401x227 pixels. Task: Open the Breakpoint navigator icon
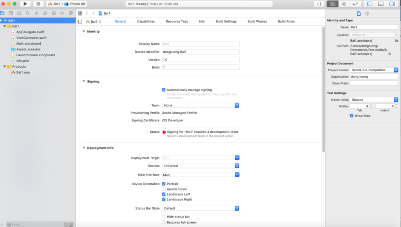(61, 13)
